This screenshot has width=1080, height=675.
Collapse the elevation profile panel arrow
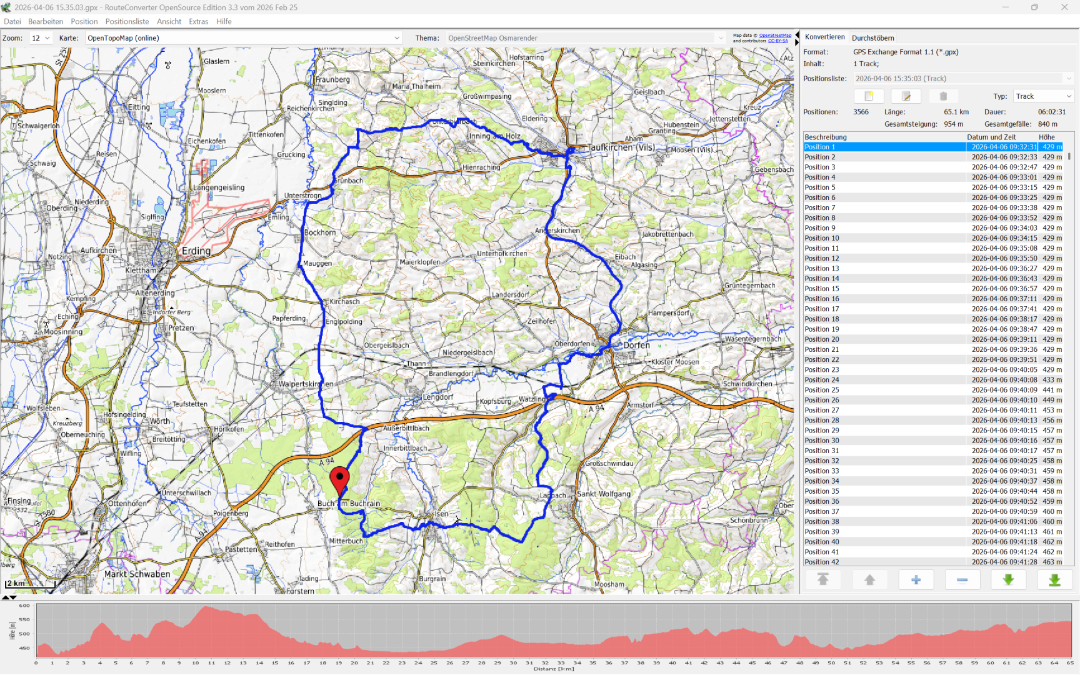[13, 597]
